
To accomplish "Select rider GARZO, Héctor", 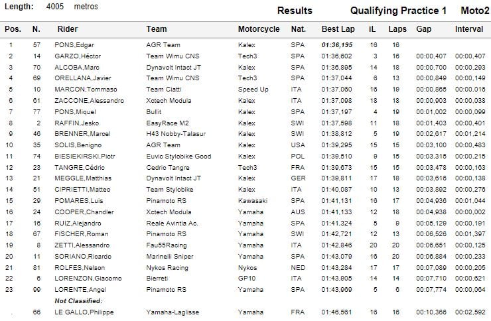I will (77, 56).
